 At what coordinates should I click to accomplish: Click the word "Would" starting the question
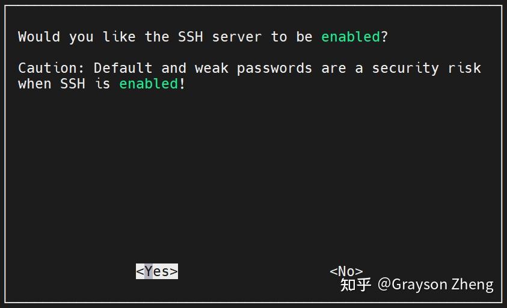coord(39,37)
